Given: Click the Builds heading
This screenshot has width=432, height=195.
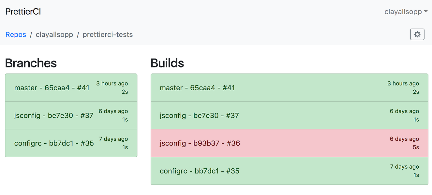Looking at the screenshot, I should click(x=167, y=63).
